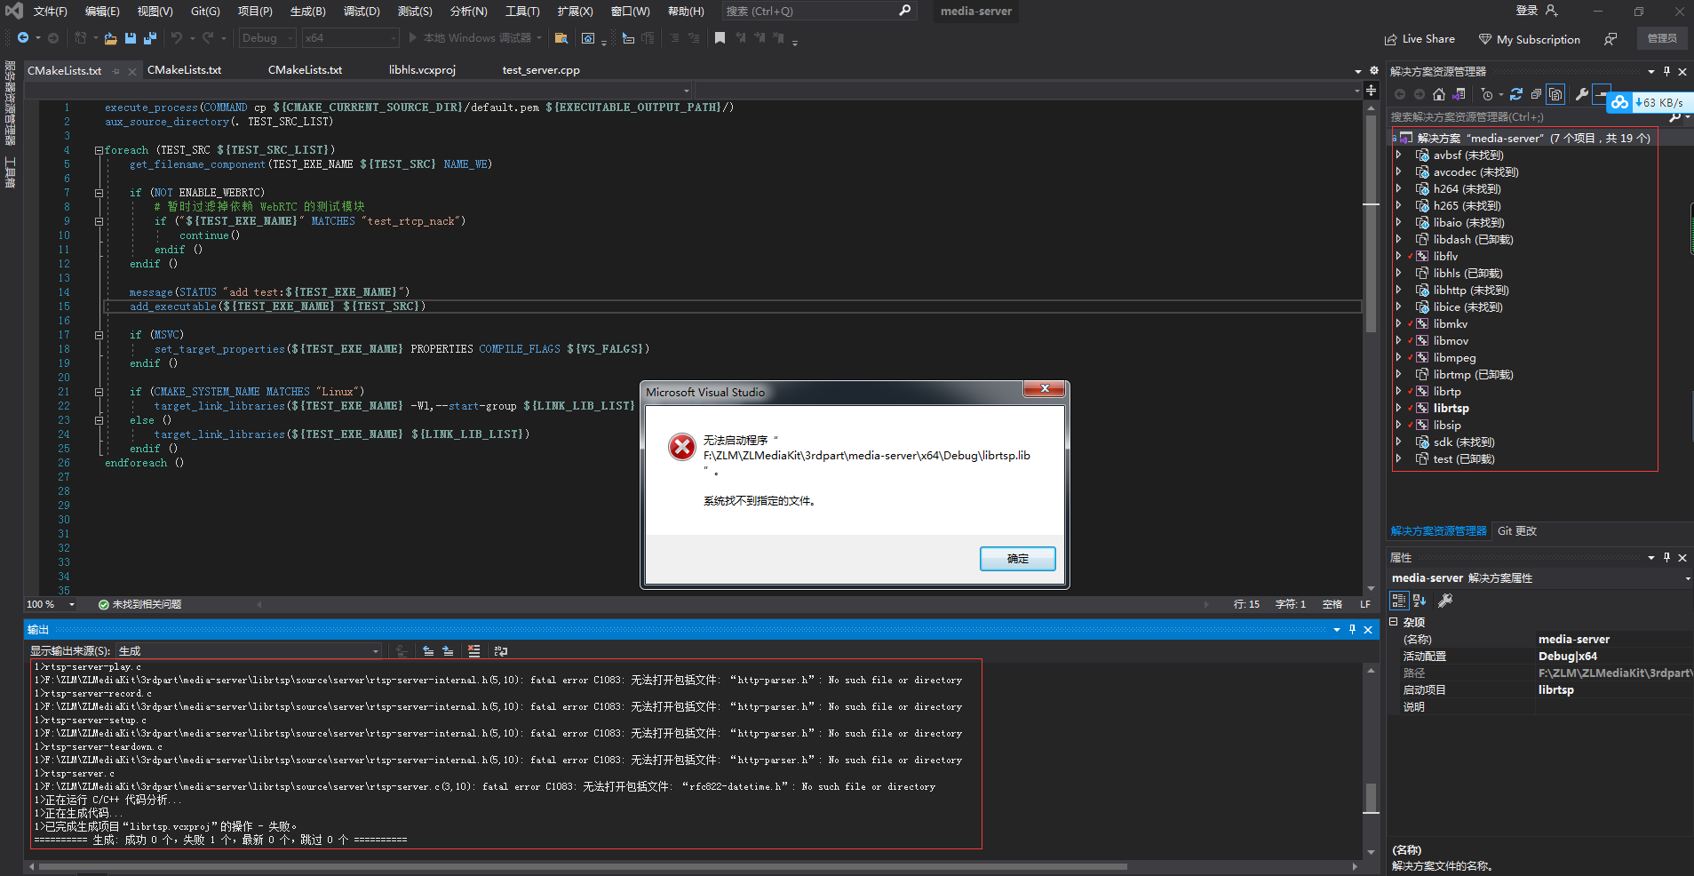Click the editor split window plus icon

pyautogui.click(x=1372, y=91)
